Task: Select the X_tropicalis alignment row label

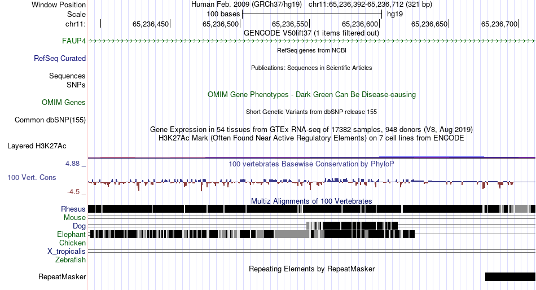Action: point(67,252)
